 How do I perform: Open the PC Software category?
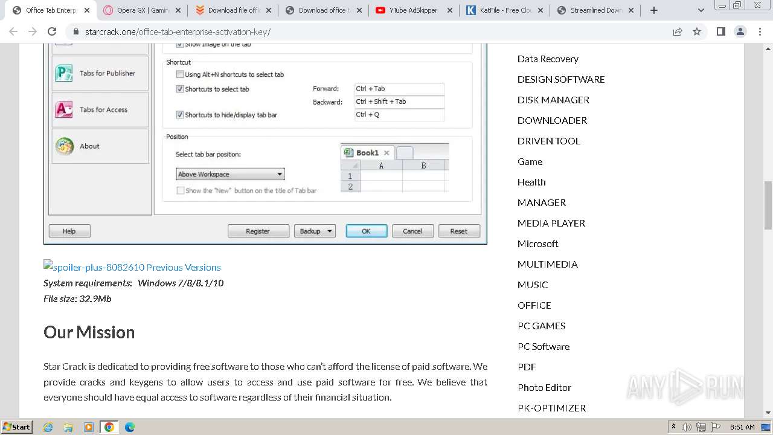[544, 346]
